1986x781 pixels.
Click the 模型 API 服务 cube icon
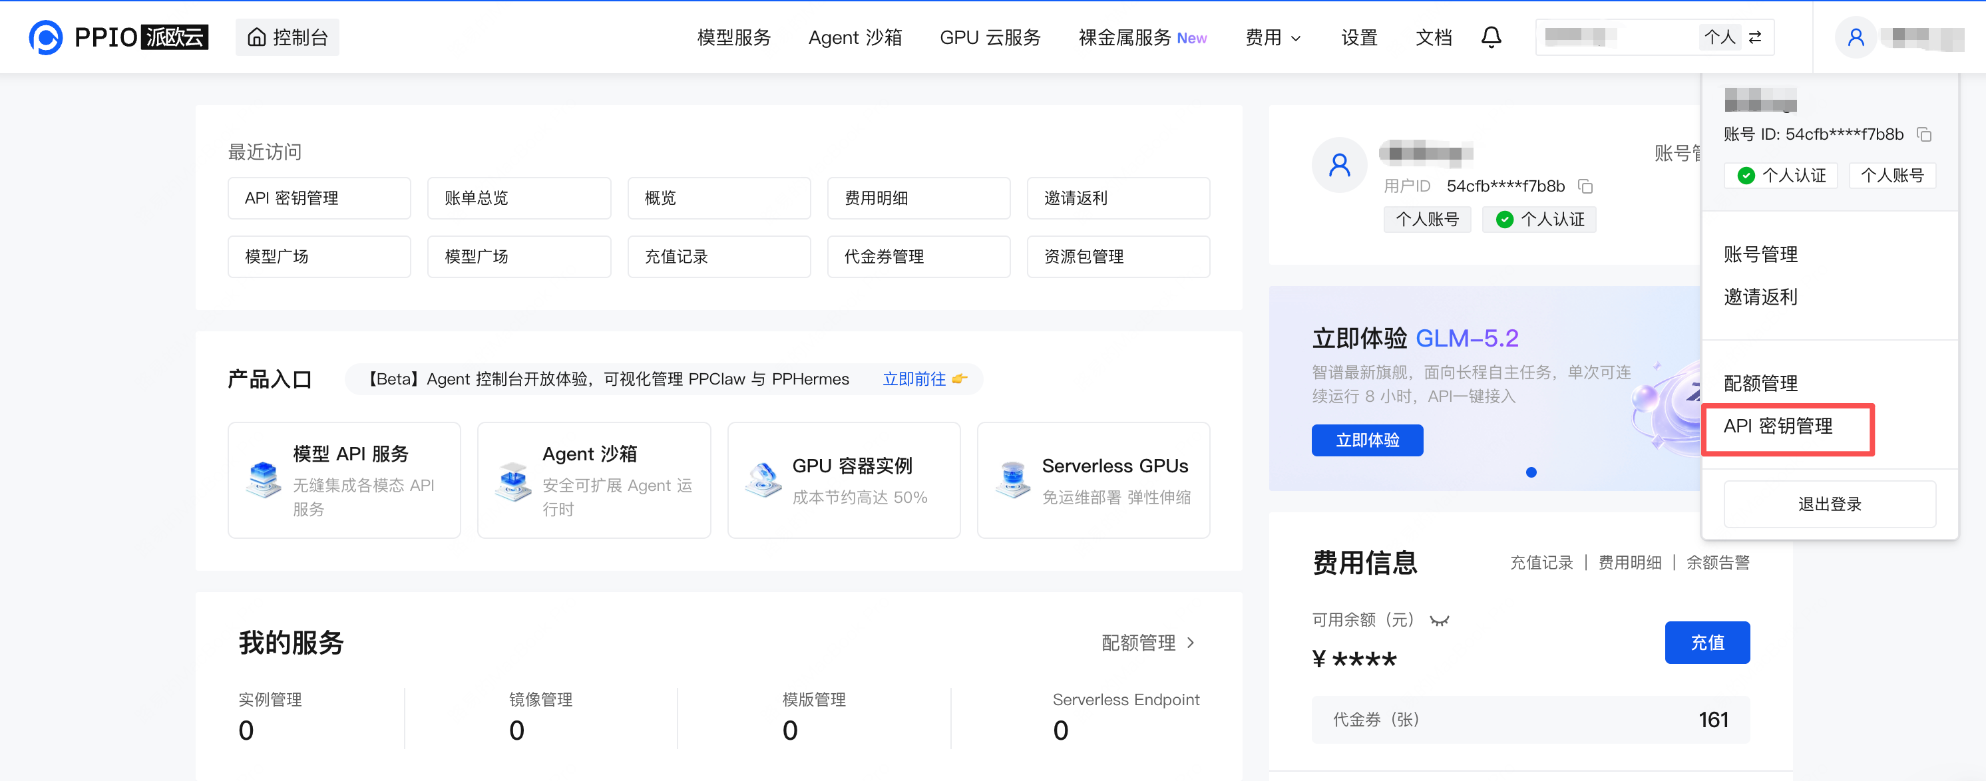263,480
